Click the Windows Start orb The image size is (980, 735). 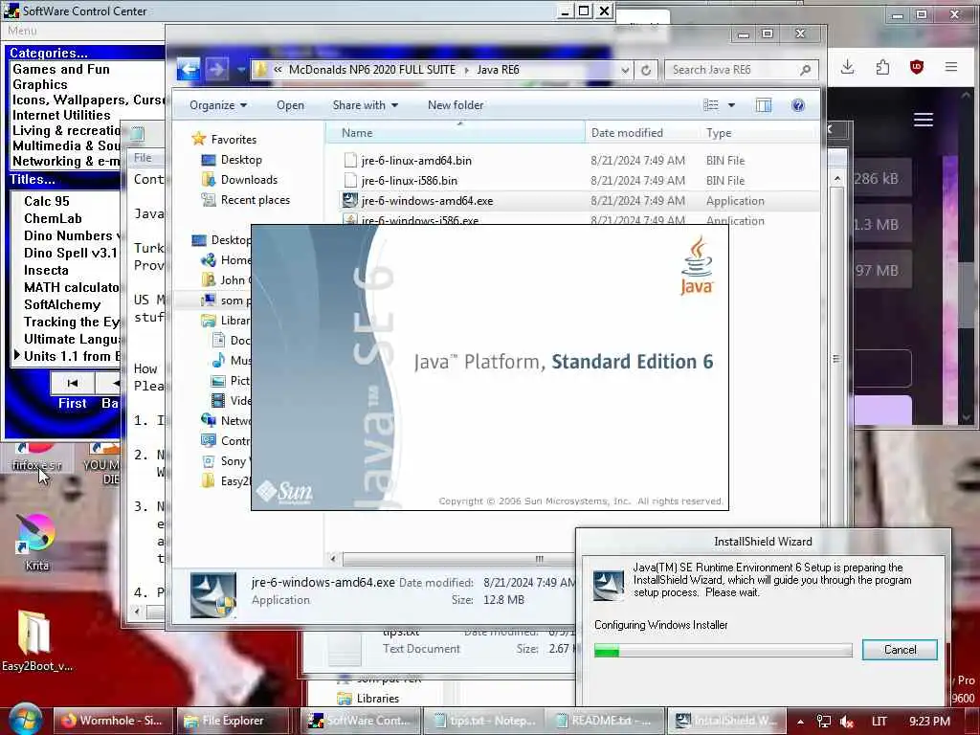click(25, 720)
